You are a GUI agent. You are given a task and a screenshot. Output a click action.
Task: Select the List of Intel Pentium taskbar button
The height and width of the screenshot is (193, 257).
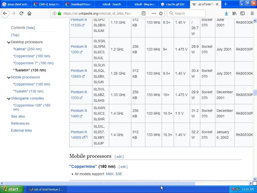[x=46, y=189]
